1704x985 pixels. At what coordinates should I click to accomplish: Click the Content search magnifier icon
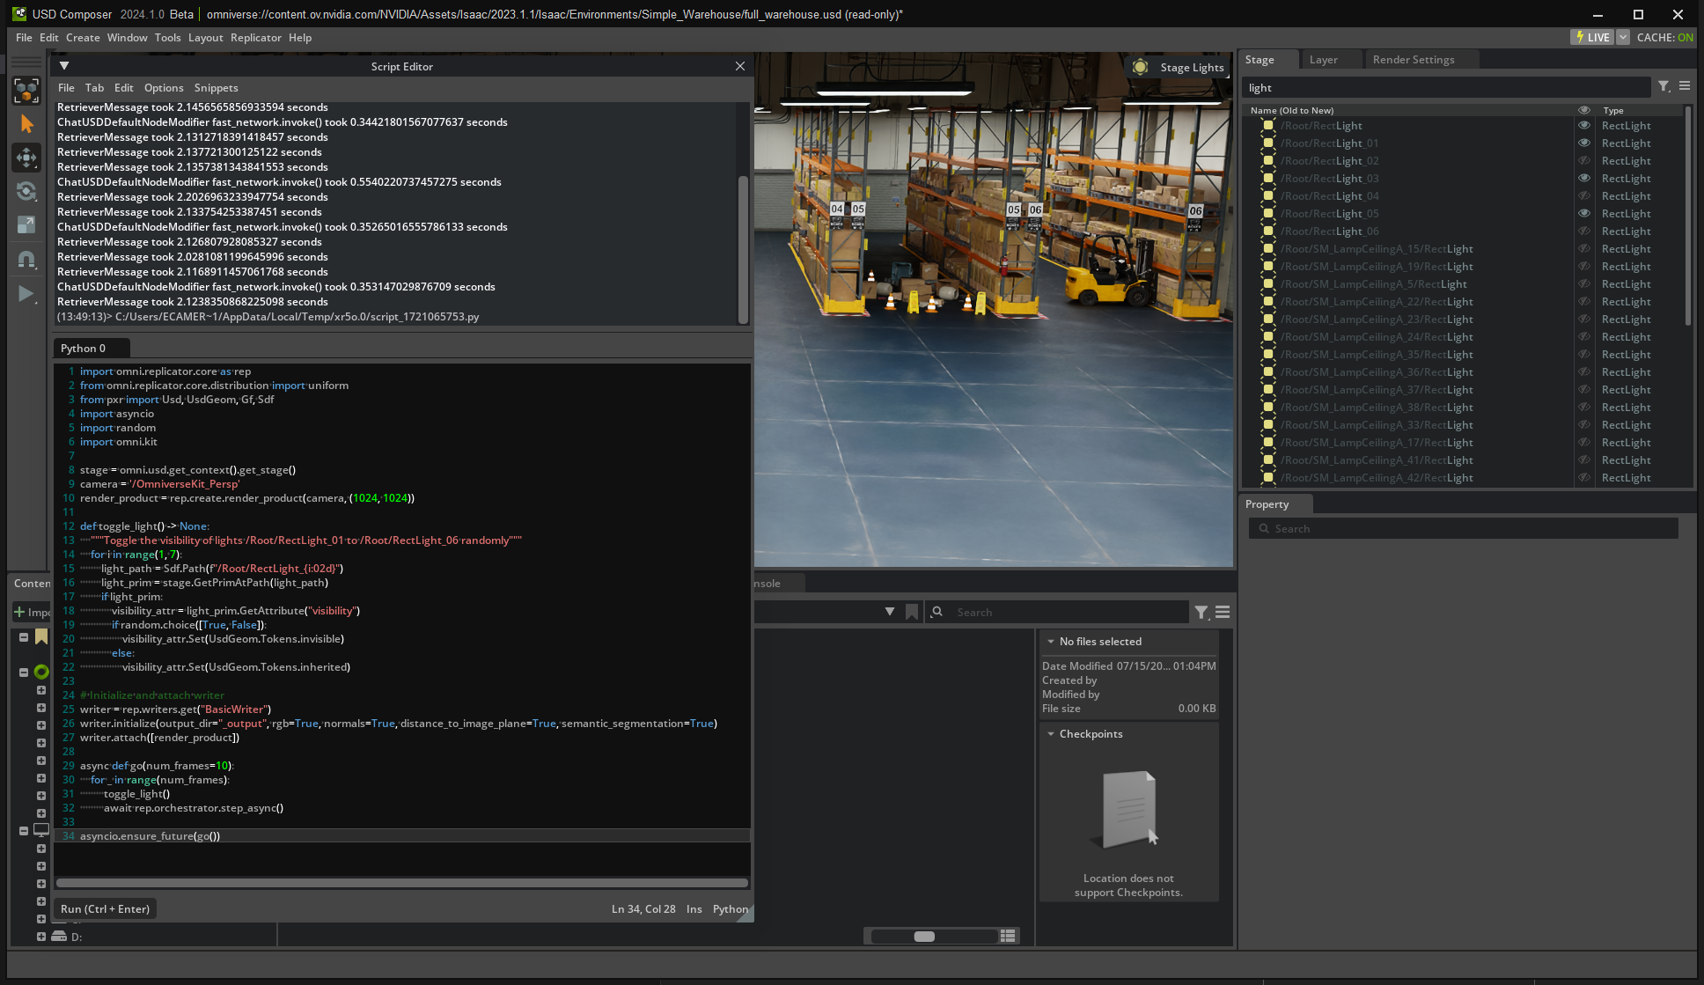[937, 612]
